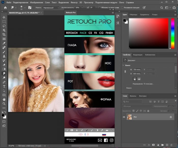The height and width of the screenshot is (148, 178).
Task: Open tool preset picker arrow
Action: [16, 8]
